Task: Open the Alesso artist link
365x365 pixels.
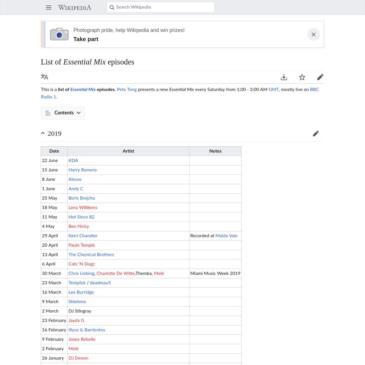Action: (75, 179)
